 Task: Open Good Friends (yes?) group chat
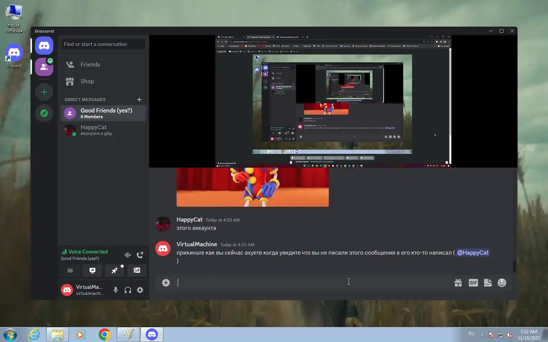point(104,113)
